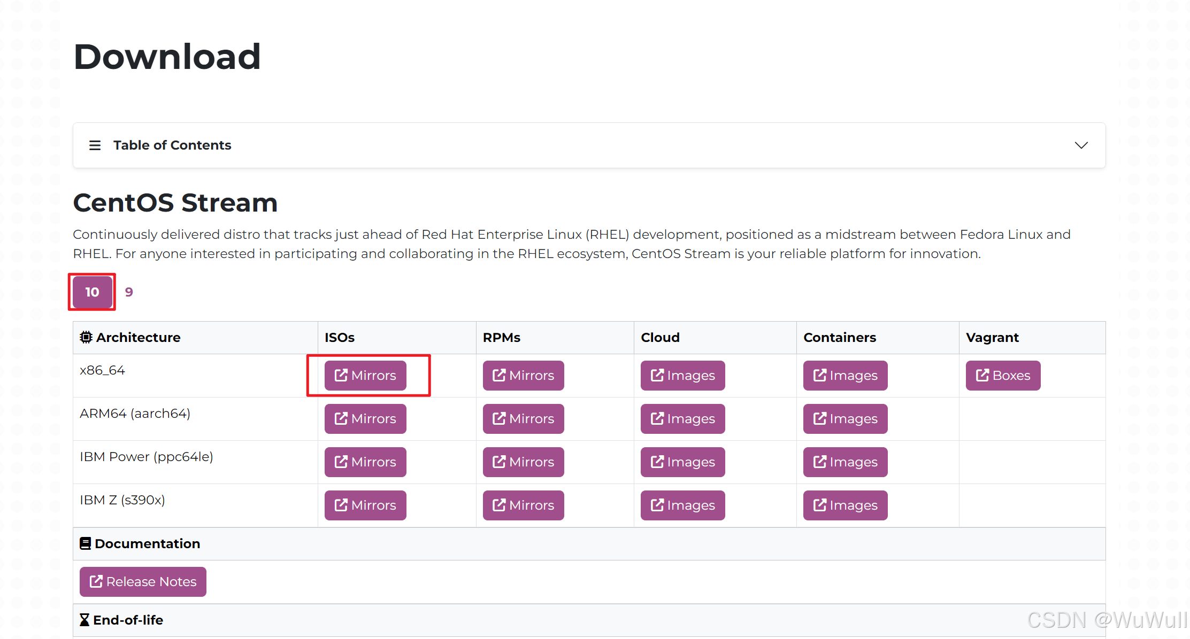Switch to CentOS Stream 9 tab
This screenshot has width=1190, height=639.
tap(129, 292)
